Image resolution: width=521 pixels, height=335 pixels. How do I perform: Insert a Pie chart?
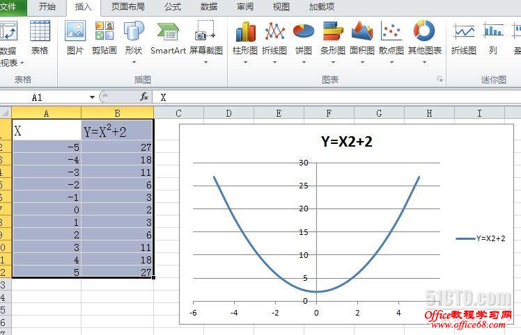tap(304, 42)
